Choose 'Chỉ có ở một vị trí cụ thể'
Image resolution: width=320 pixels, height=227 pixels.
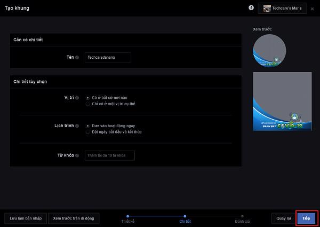tap(87, 104)
